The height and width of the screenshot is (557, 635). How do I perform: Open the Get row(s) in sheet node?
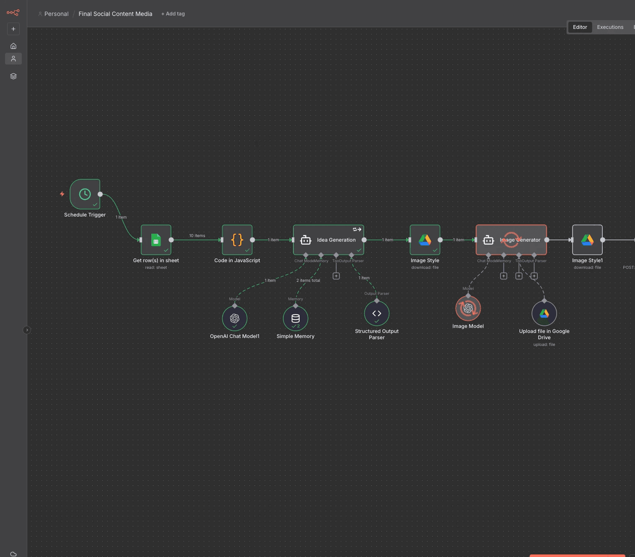pos(156,240)
